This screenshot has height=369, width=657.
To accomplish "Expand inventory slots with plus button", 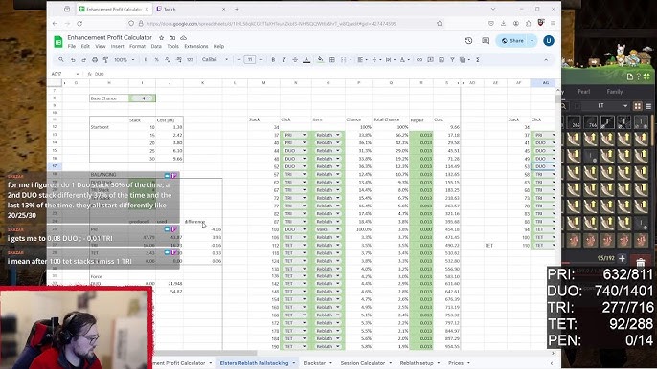I will 622,258.
